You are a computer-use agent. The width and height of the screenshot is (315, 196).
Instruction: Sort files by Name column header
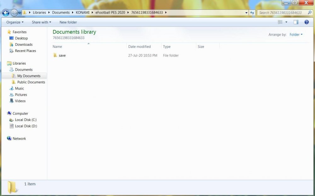click(x=57, y=47)
